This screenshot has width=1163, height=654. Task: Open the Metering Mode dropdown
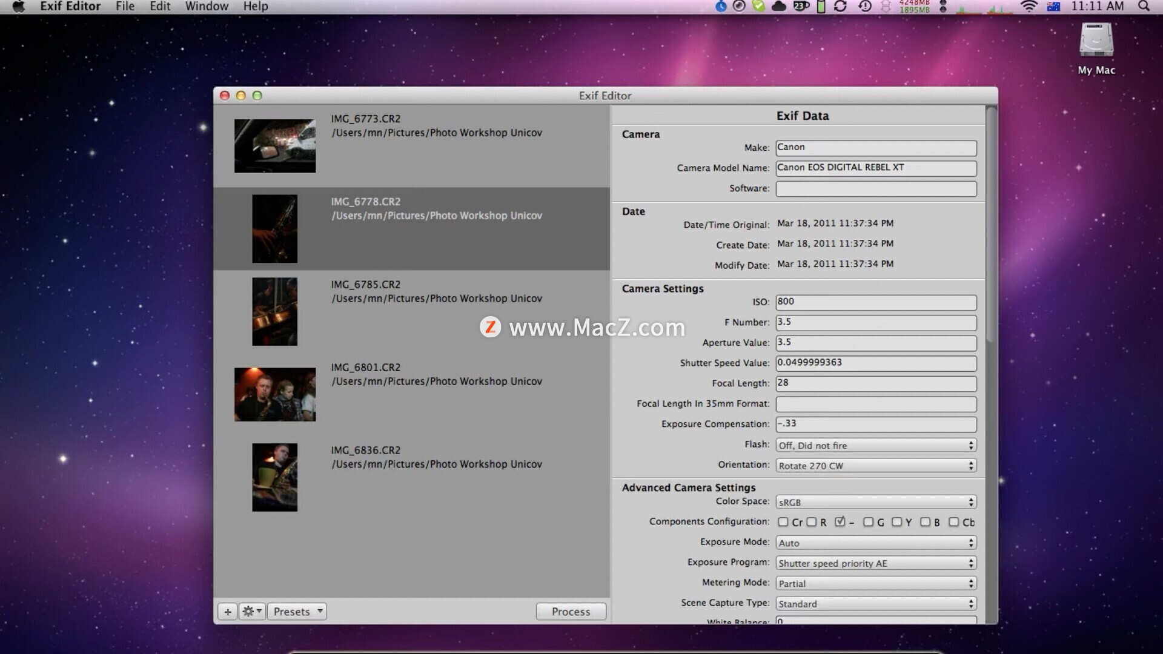click(x=876, y=584)
